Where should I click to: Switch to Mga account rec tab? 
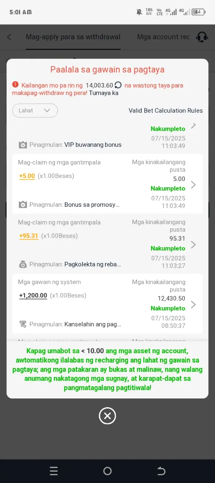click(x=163, y=37)
